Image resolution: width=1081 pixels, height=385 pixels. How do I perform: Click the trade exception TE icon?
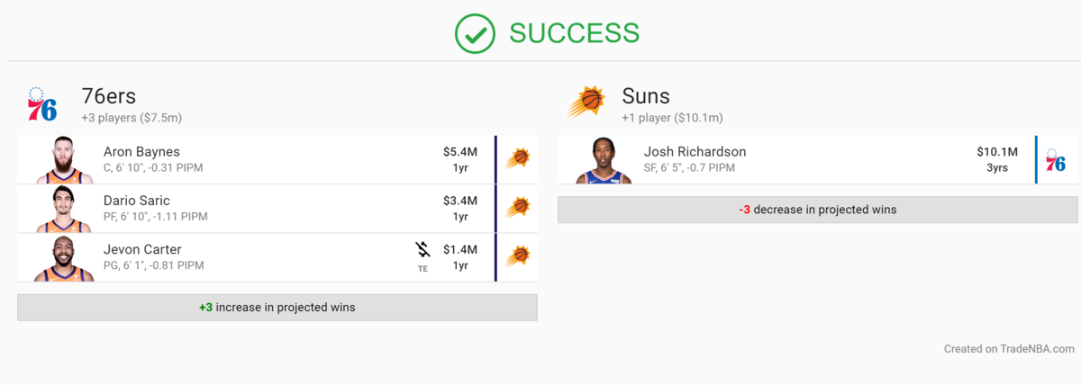(x=422, y=255)
